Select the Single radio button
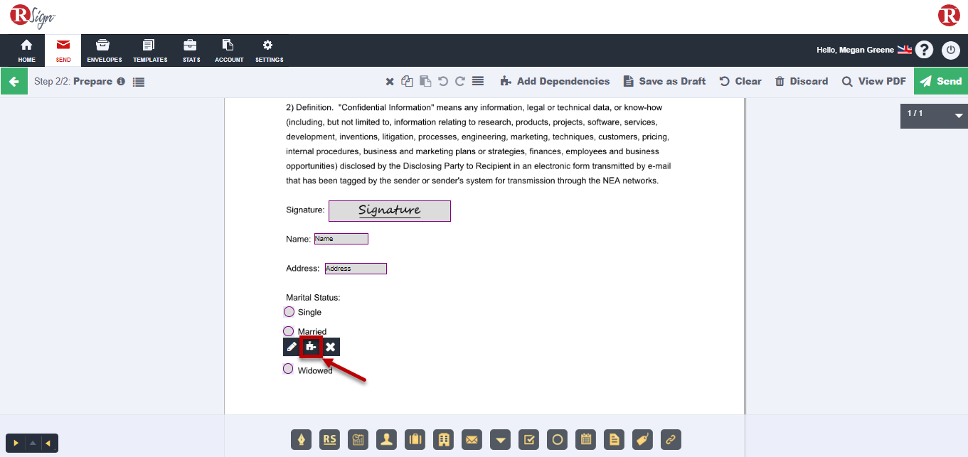 (289, 312)
